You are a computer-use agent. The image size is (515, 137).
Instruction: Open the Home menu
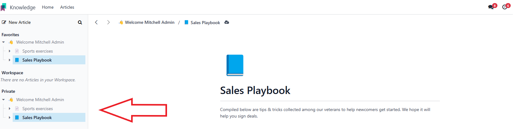pyautogui.click(x=48, y=7)
